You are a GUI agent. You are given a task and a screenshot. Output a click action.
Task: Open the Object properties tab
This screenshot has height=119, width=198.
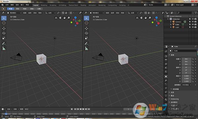click(x=166, y=76)
